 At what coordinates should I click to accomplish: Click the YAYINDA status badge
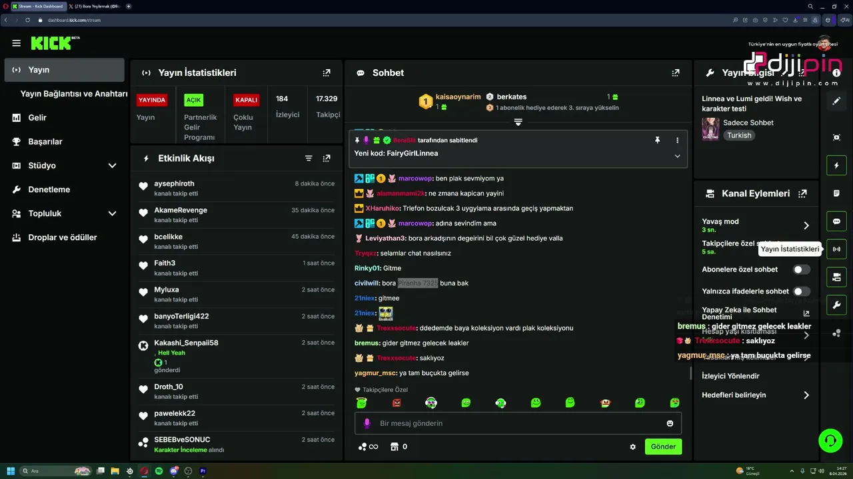coord(152,100)
